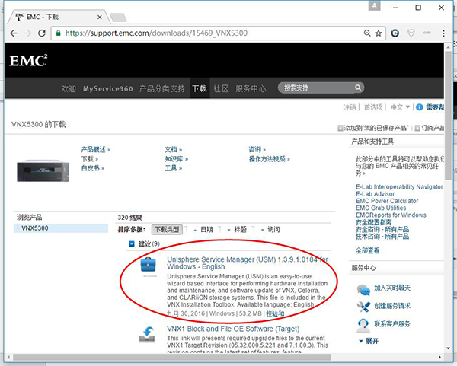
Task: Expand the 展开 section in service center
Action: (x=369, y=341)
